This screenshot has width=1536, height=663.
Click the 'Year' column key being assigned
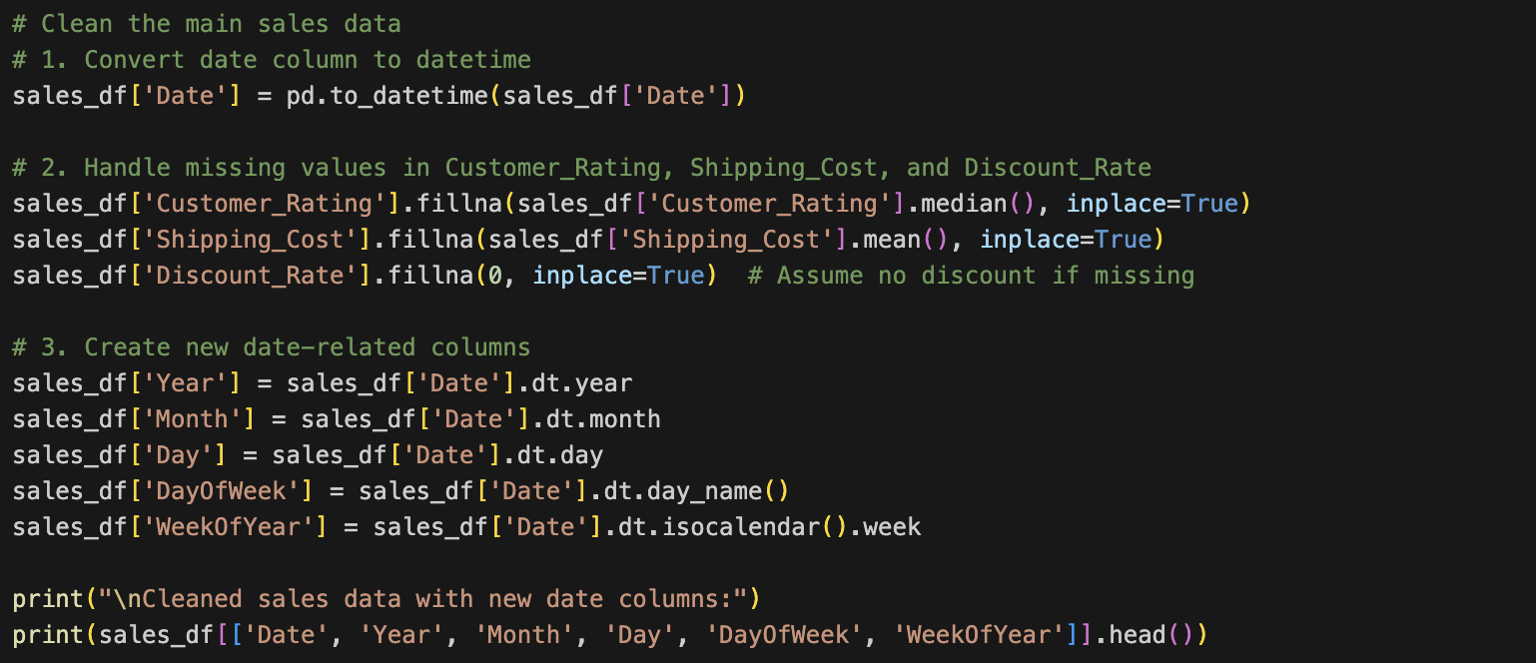click(185, 383)
